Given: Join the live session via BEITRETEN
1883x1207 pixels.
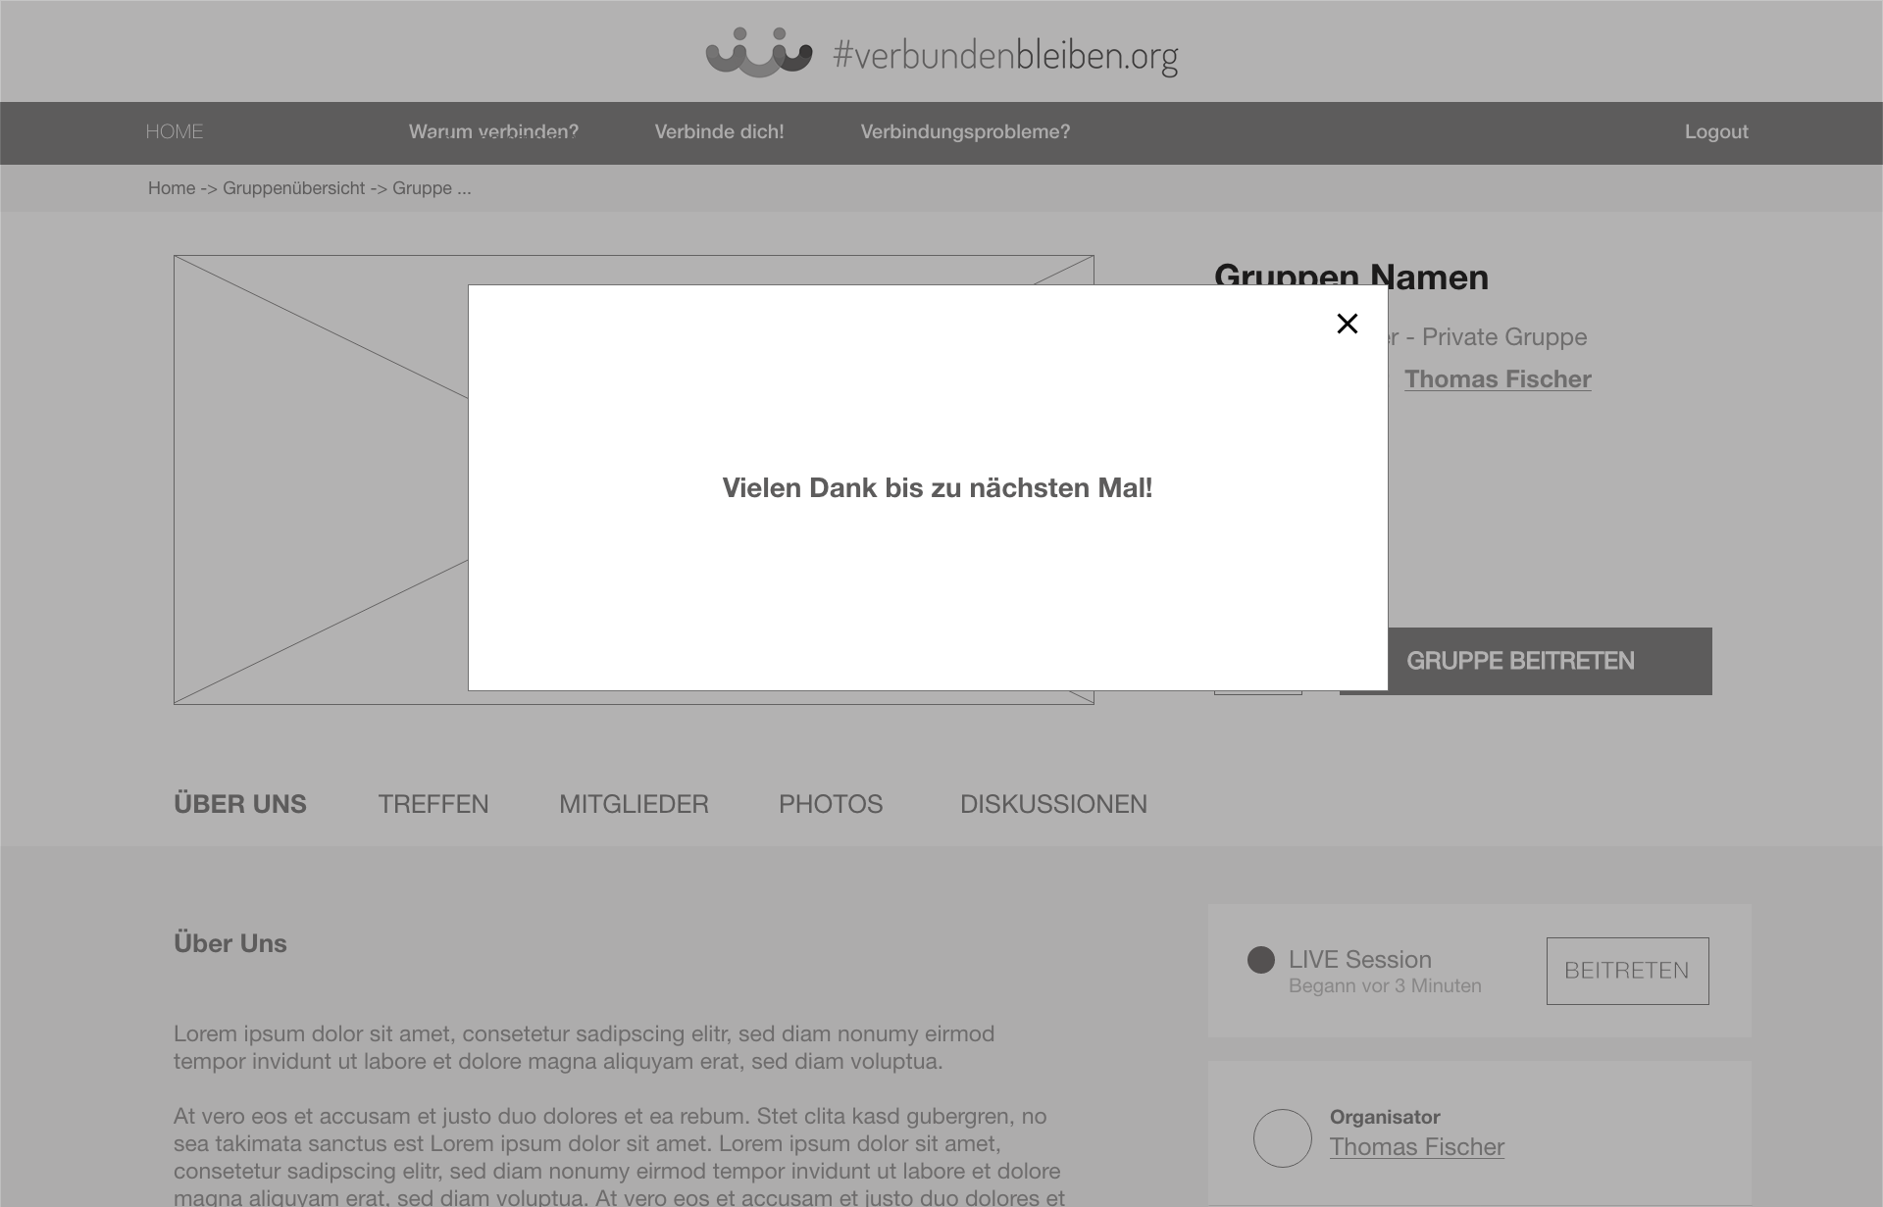Looking at the screenshot, I should click(x=1626, y=971).
